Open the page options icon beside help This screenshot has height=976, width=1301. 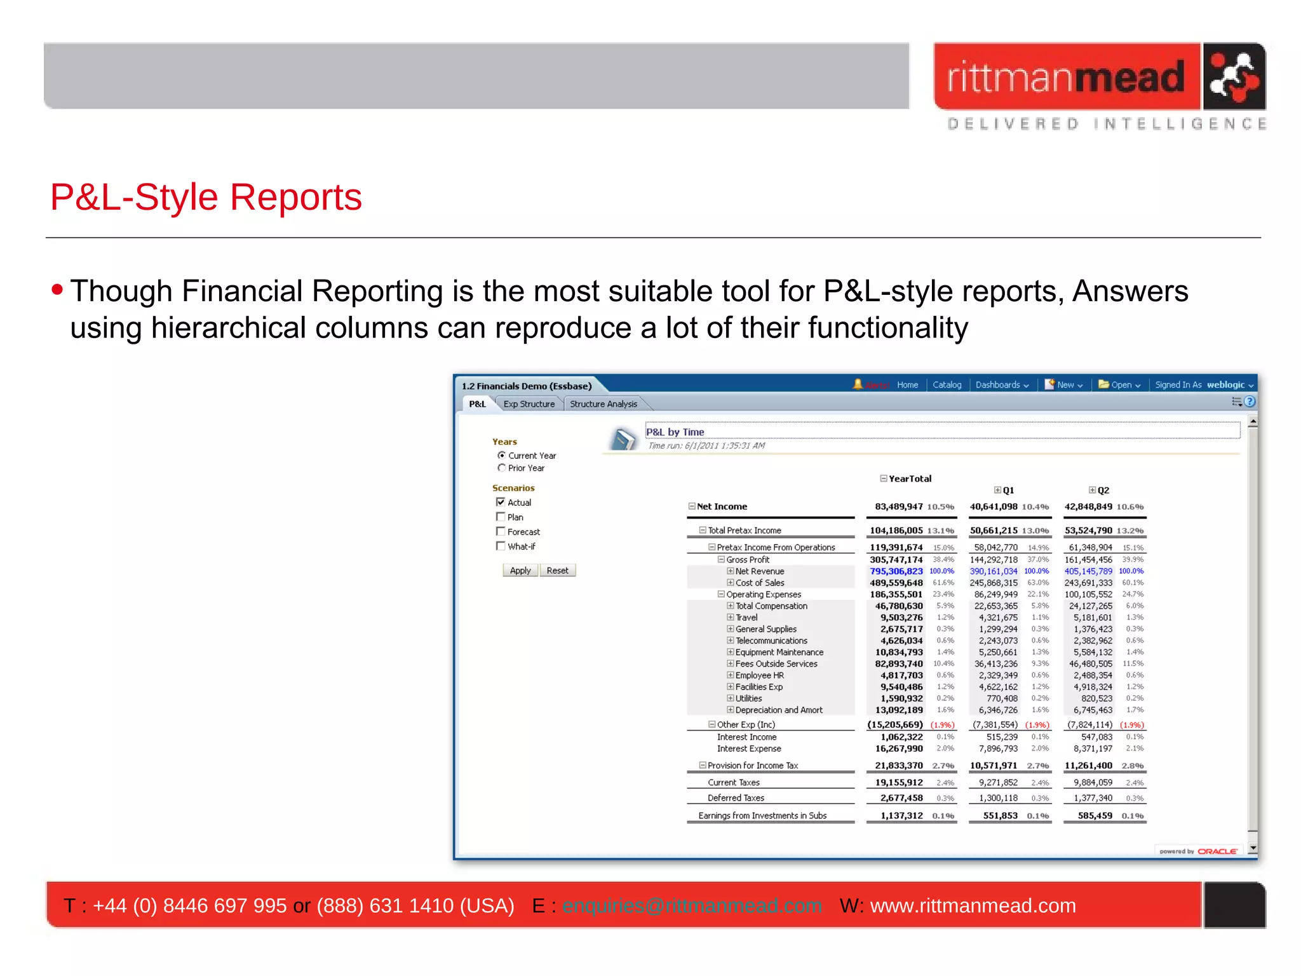click(x=1237, y=402)
